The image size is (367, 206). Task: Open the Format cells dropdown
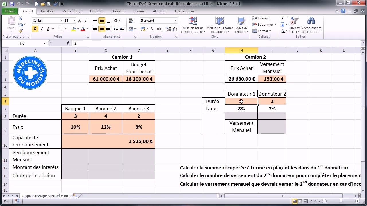click(261, 31)
